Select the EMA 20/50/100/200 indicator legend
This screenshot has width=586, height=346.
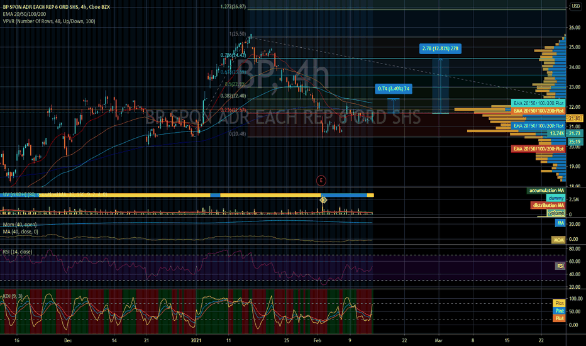[25, 14]
